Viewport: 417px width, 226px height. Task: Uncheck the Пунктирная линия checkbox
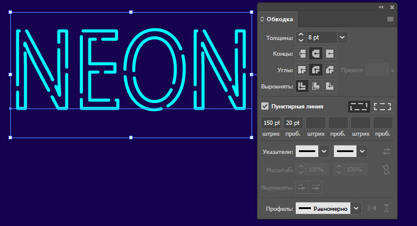click(265, 107)
